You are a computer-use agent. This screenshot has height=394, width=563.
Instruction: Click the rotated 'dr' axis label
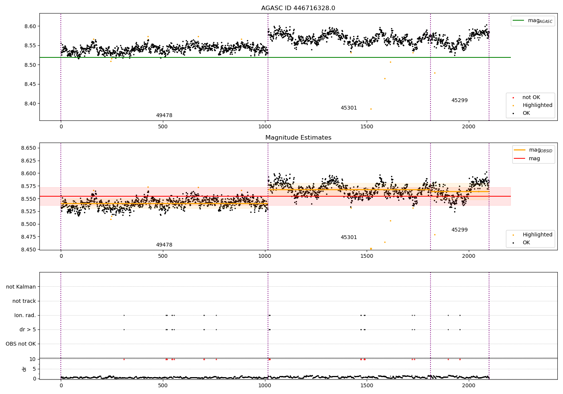pyautogui.click(x=24, y=369)
